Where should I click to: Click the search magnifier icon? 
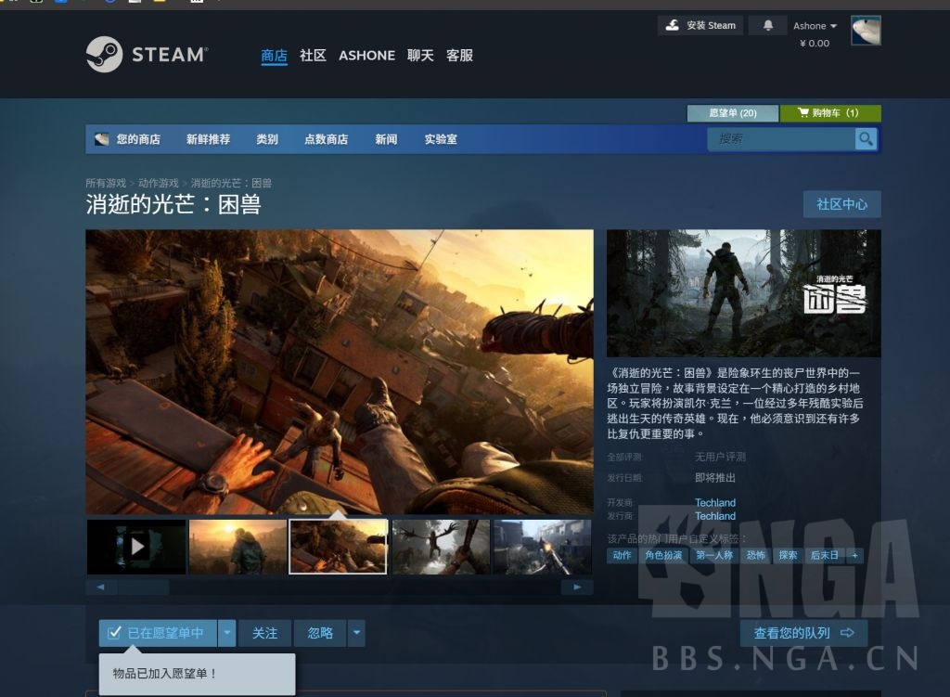[x=866, y=139]
